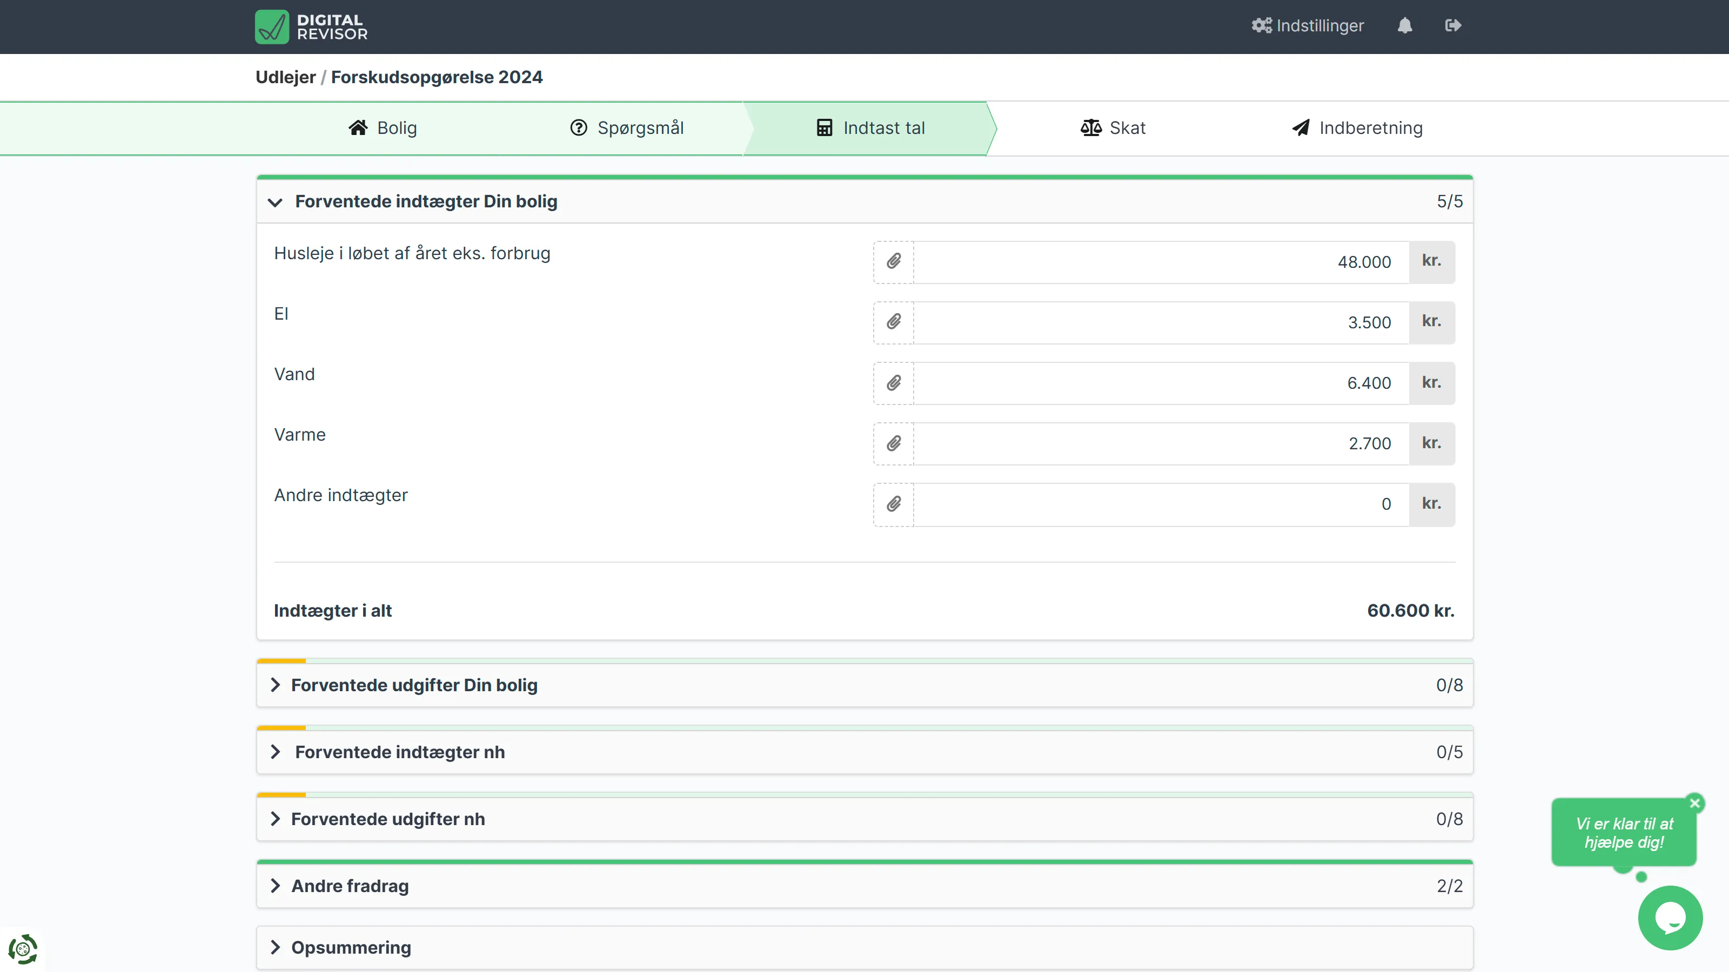The height and width of the screenshot is (972, 1729).
Task: Expand Forventede indtægter nh section
Action: [399, 752]
